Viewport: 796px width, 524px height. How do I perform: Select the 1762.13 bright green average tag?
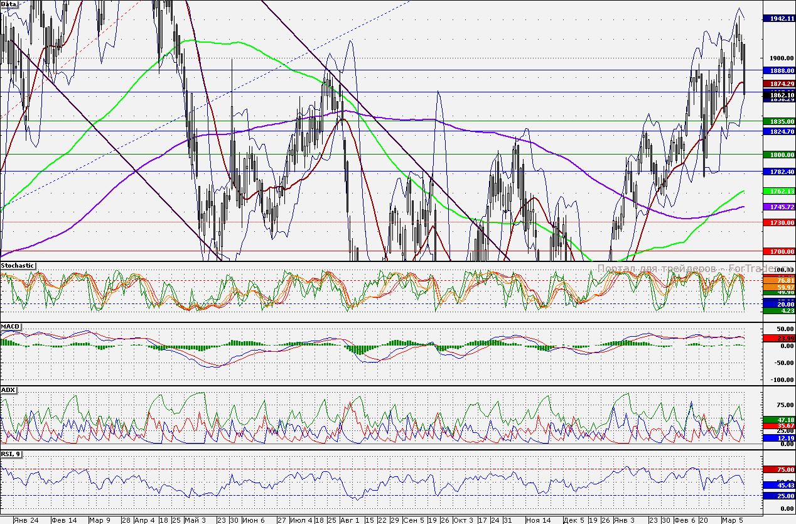(x=778, y=191)
